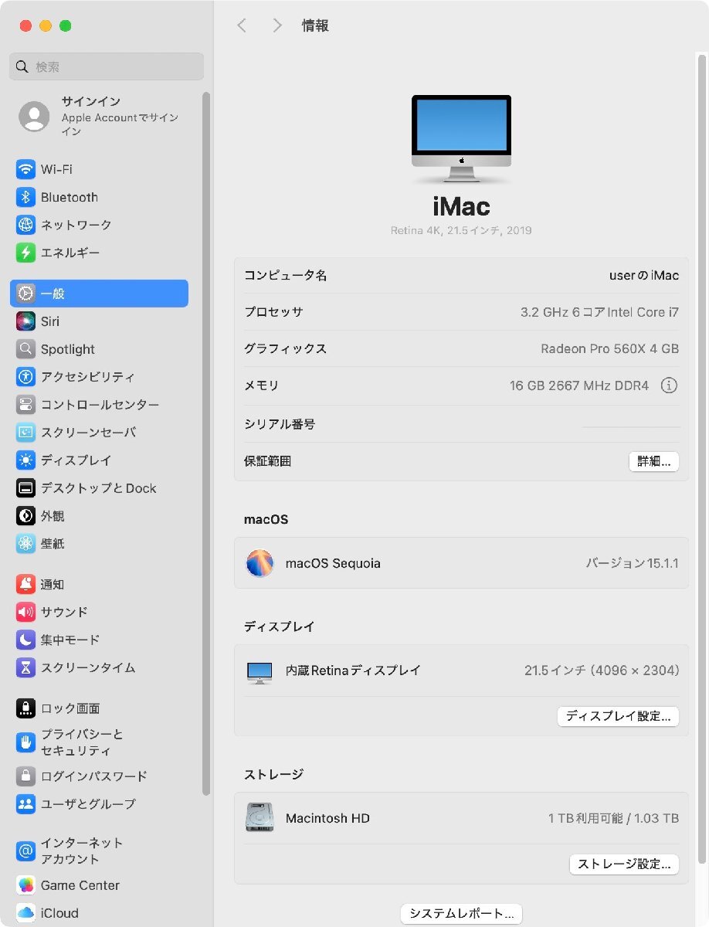Select the 一般 gear icon
This screenshot has width=709, height=927.
[26, 294]
